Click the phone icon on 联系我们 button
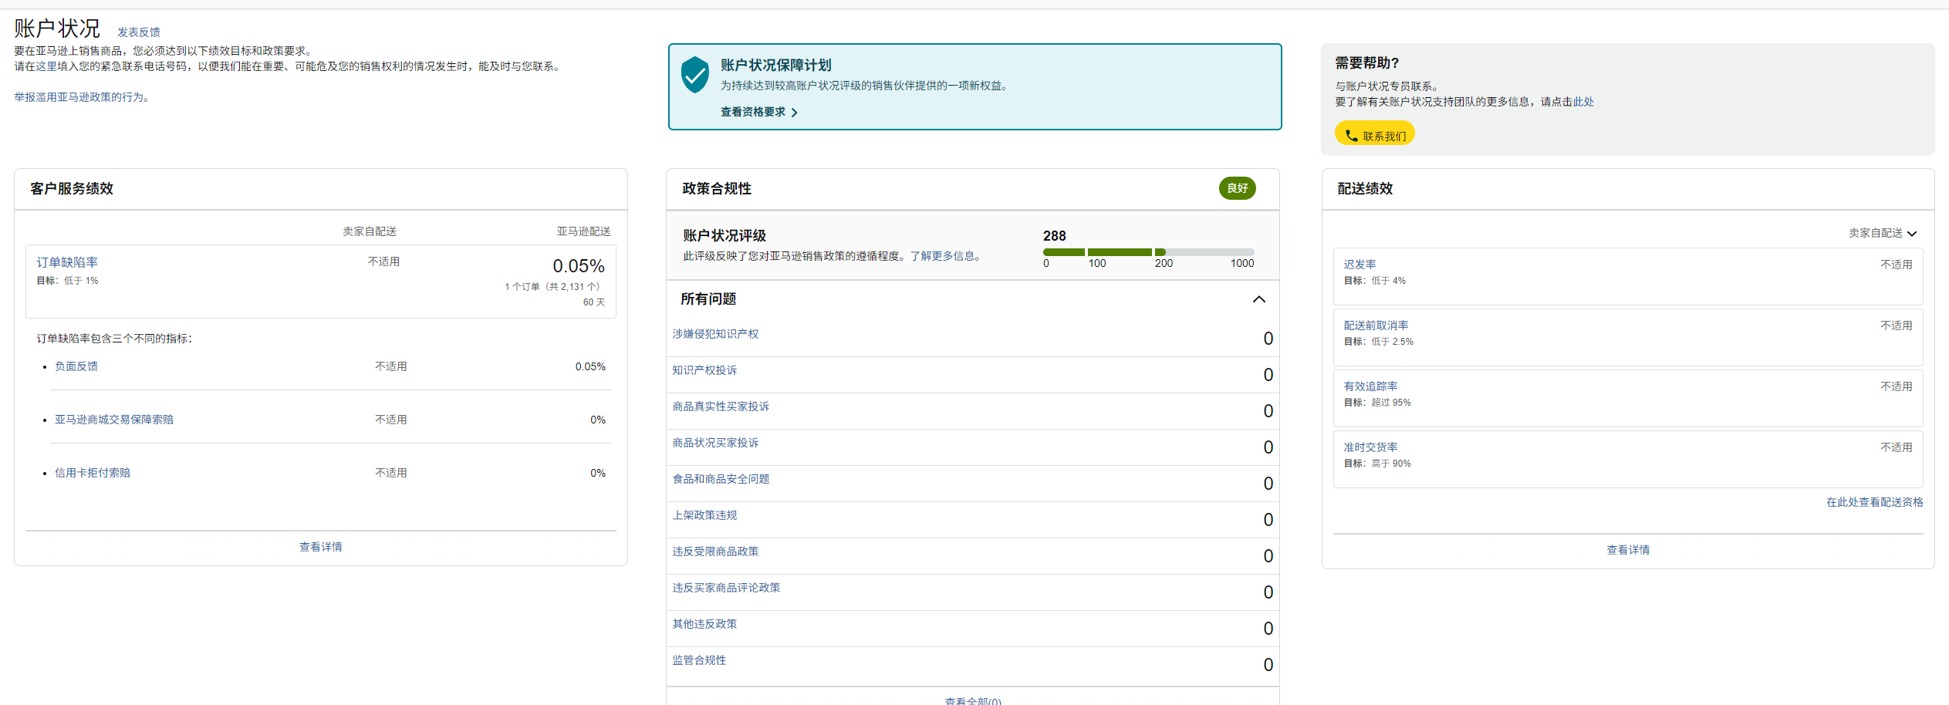Viewport: 1949px width, 705px height. tap(1351, 136)
